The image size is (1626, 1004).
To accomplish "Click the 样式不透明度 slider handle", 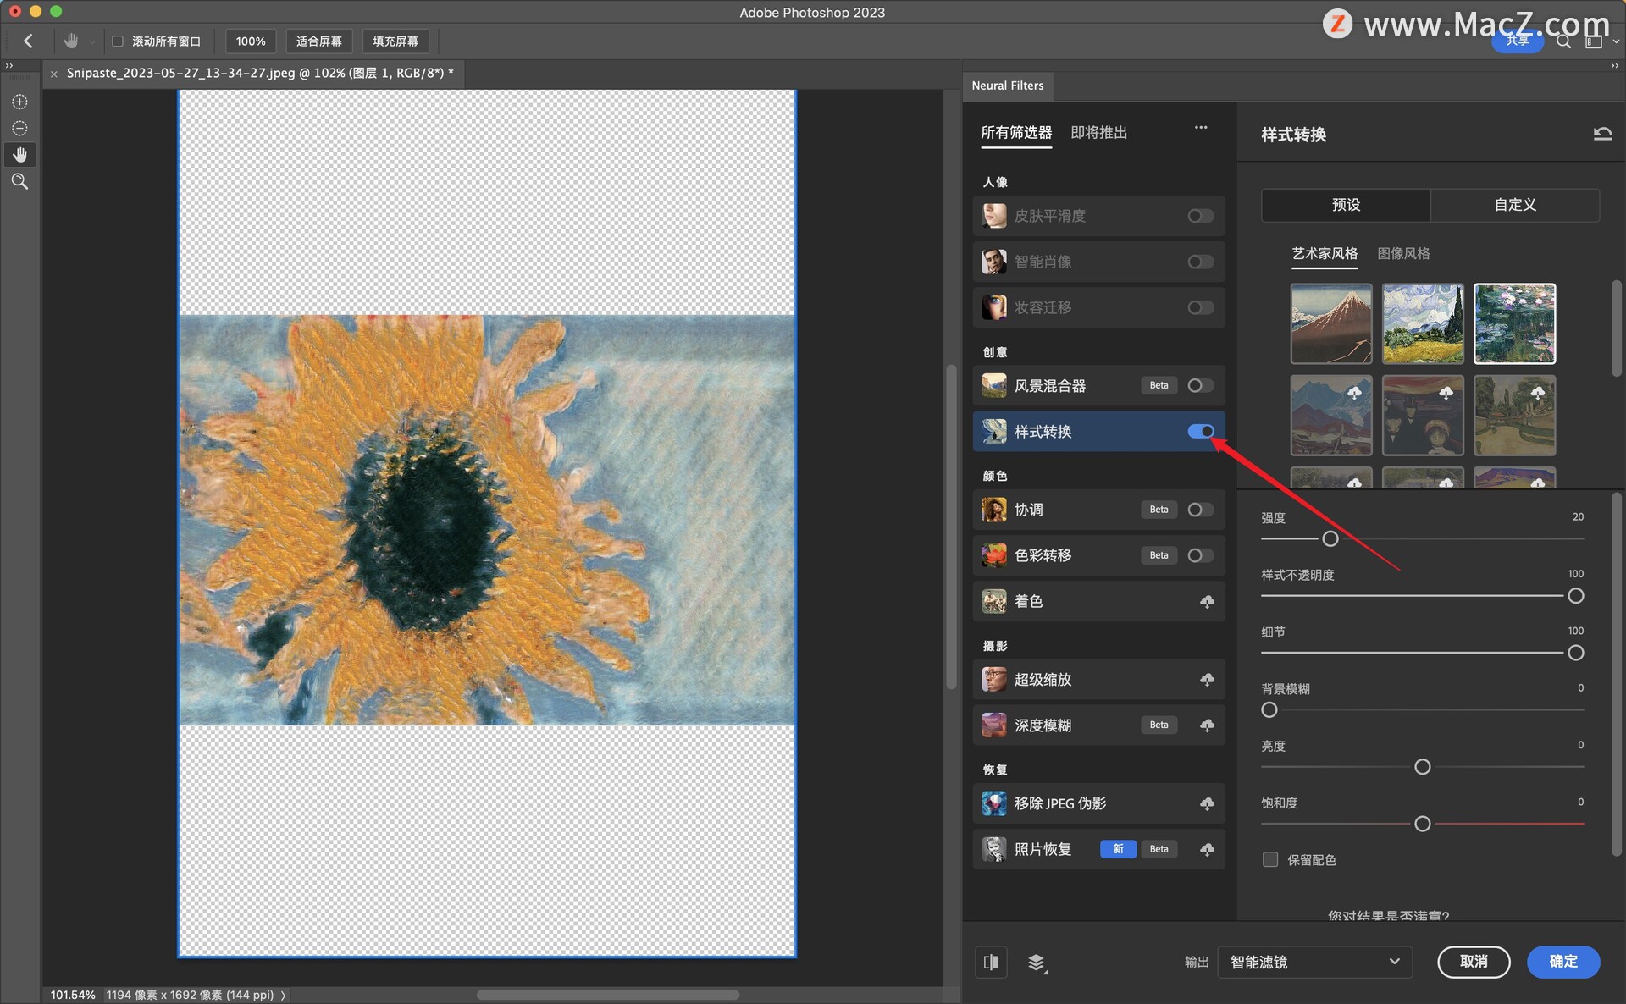I will pos(1575,596).
